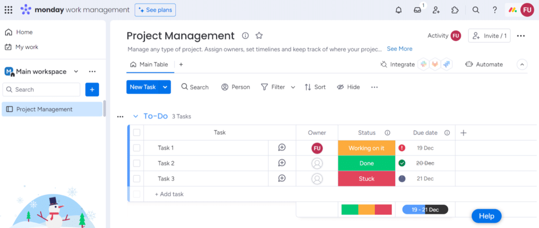Click the monday work management logo
The height and width of the screenshot is (228, 539).
pos(75,10)
